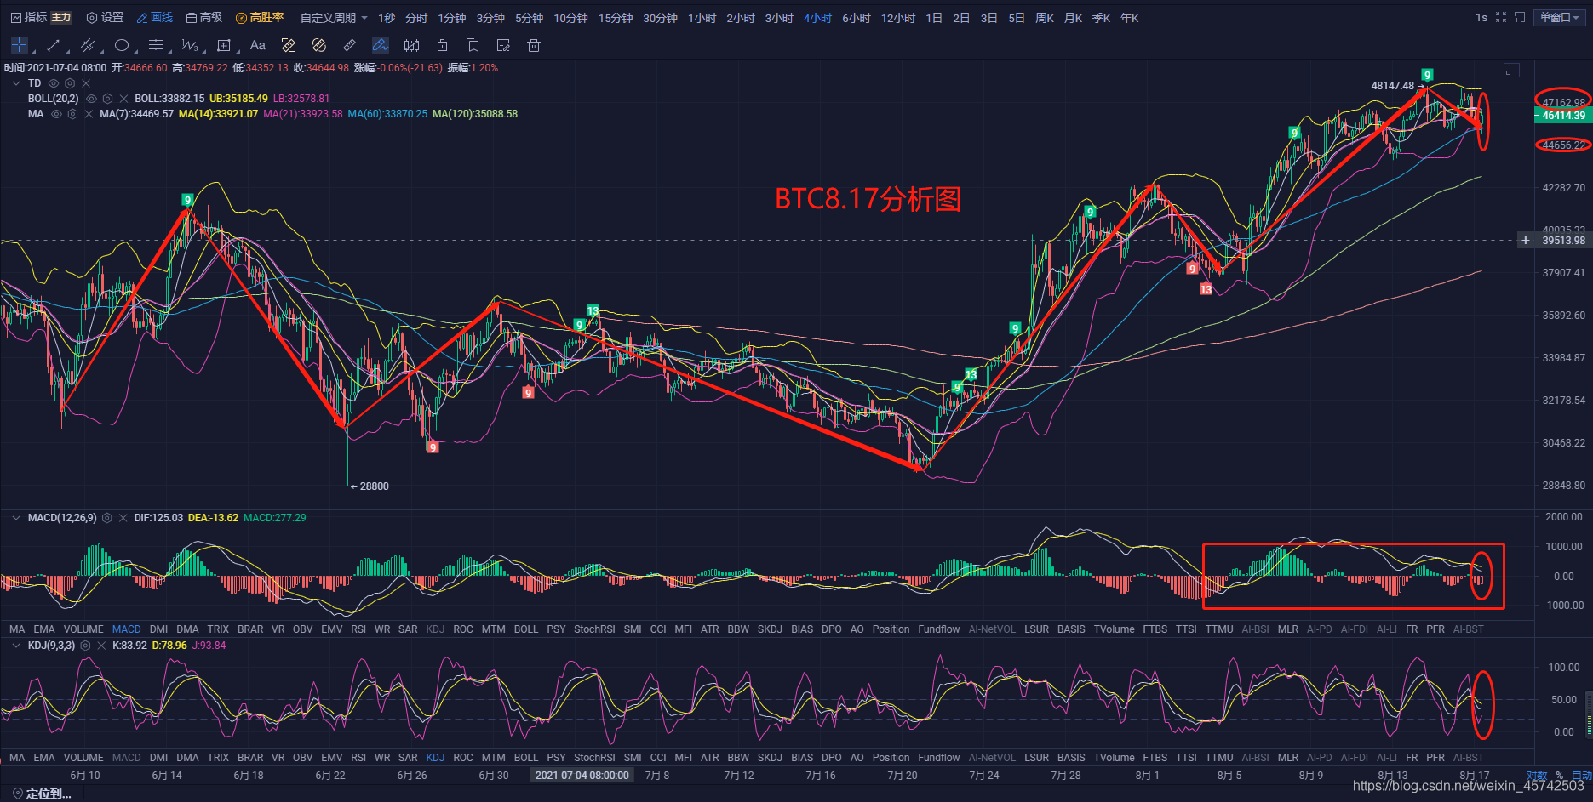
Task: Close the KDJ(9,3,3) panel
Action: click(x=101, y=646)
